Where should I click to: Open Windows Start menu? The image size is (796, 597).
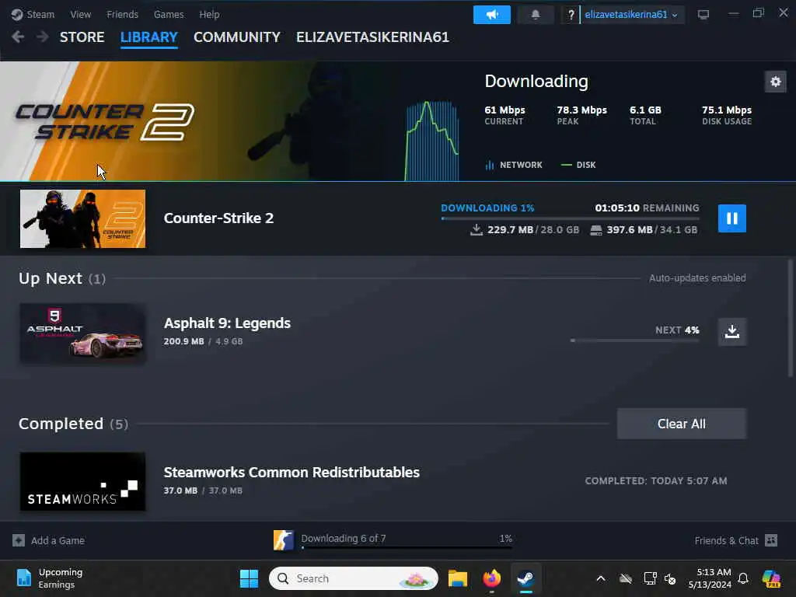click(249, 578)
